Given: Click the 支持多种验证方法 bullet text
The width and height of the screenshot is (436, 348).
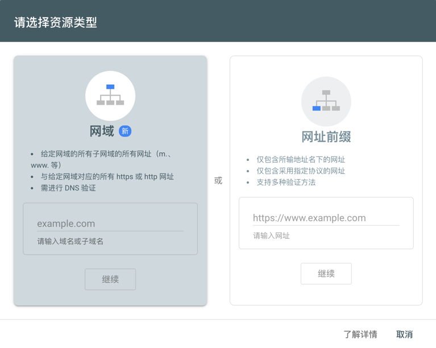Looking at the screenshot, I should (286, 183).
